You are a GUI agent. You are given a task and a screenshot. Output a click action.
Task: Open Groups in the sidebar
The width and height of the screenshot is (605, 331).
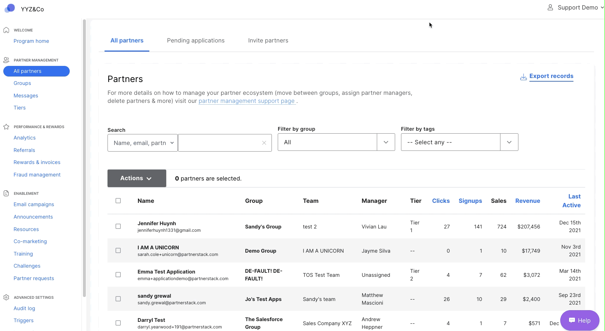[22, 83]
